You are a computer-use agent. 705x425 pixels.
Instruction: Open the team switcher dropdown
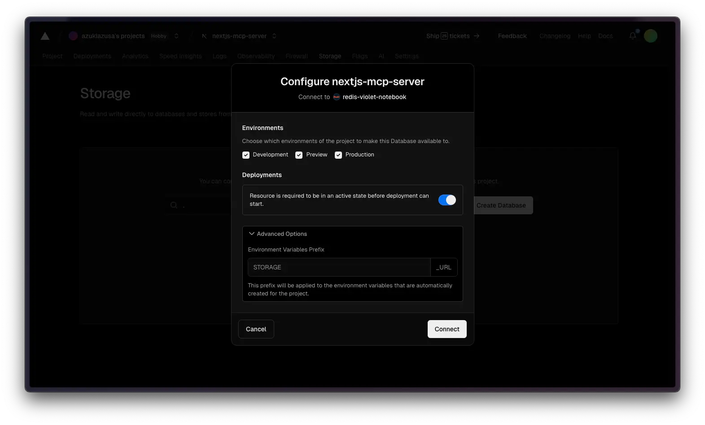(x=176, y=36)
